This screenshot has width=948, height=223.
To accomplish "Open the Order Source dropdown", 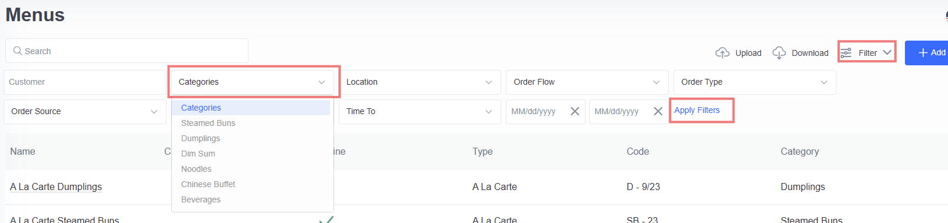I will [85, 112].
